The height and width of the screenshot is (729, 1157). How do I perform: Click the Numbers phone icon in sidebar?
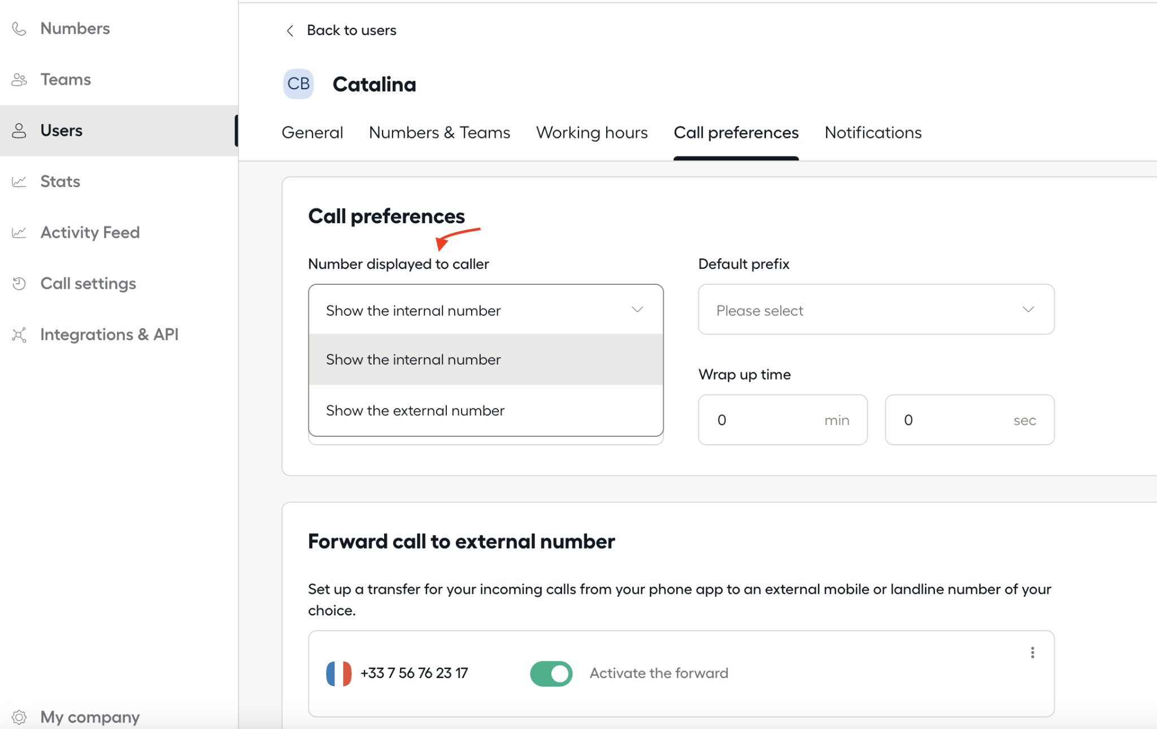tap(19, 29)
